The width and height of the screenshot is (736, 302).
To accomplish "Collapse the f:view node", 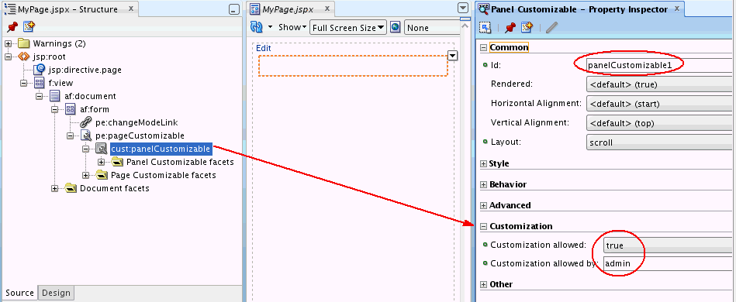I will (x=23, y=83).
